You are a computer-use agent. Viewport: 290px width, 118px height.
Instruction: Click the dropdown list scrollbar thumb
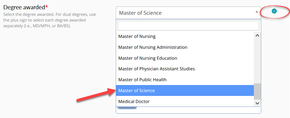coord(257,92)
